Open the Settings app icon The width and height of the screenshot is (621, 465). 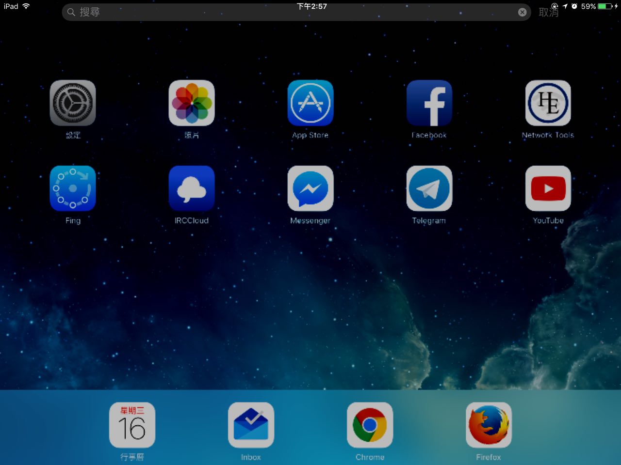coord(73,103)
